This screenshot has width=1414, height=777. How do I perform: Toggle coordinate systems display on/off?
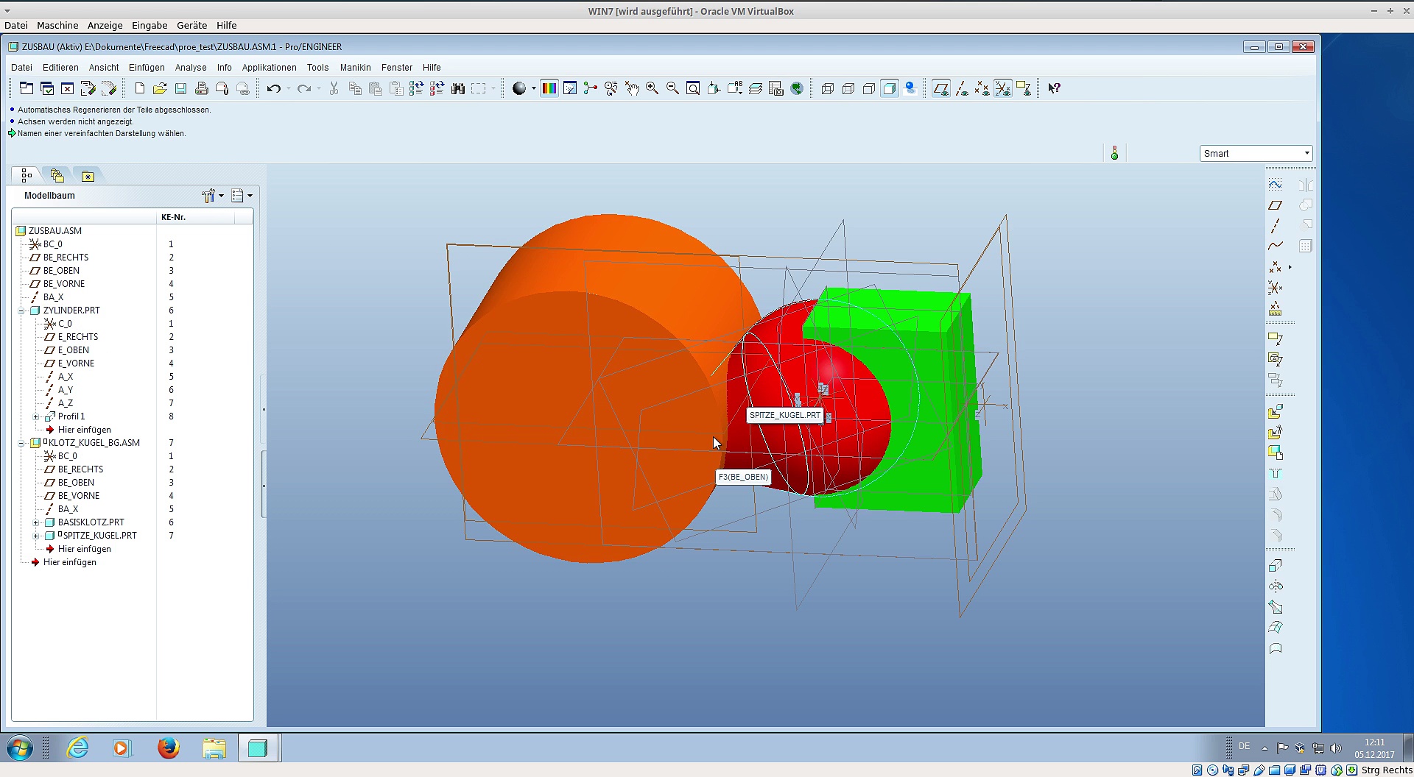1002,89
